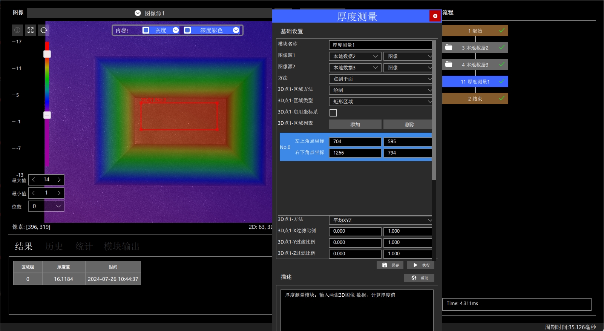Open 3D点1-区域方法 绘制 dropdown
Screen dimensions: 604x331
(381, 90)
